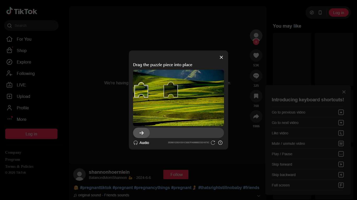
Task: Go to the Explore page
Action: [24, 62]
